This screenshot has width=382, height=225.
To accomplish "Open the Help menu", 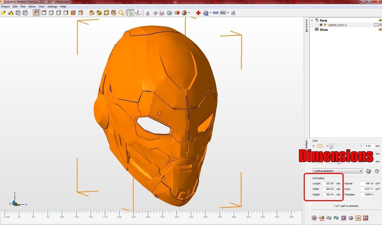I will pos(63,6).
